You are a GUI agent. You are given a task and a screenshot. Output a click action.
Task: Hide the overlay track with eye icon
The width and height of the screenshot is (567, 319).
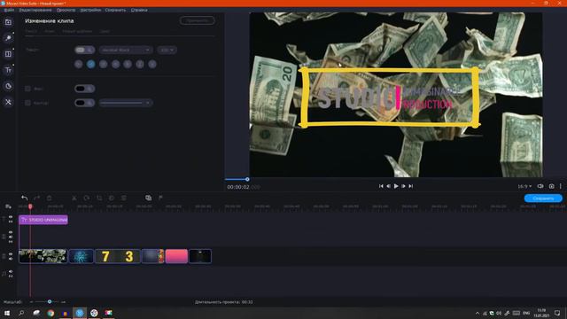pos(11,232)
